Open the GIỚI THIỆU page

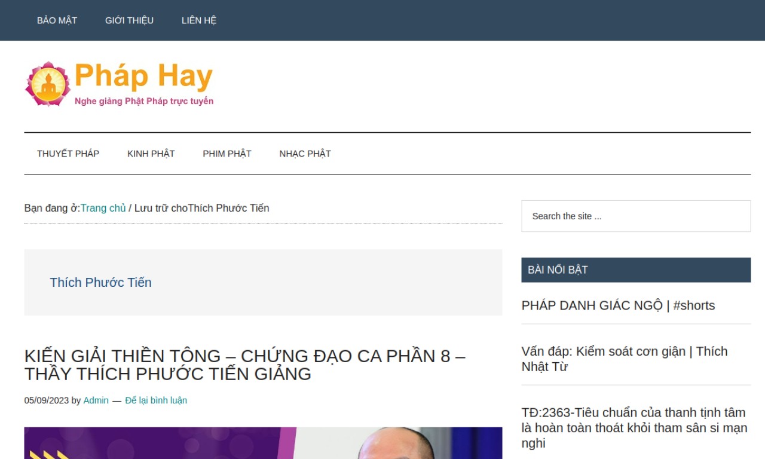(x=129, y=20)
